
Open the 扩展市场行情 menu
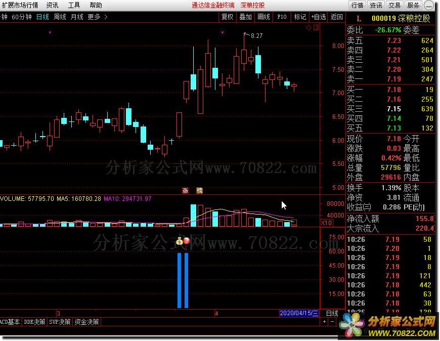click(20, 5)
